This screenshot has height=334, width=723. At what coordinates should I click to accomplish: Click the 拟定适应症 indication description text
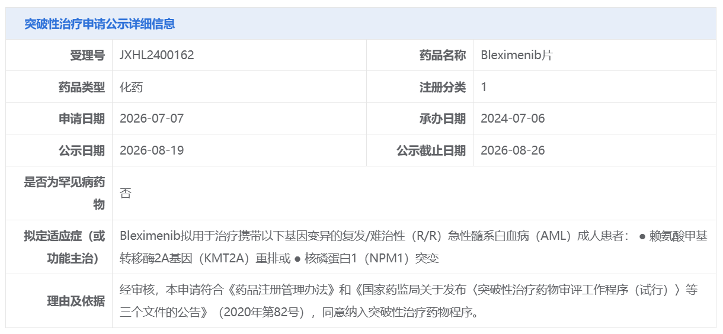[x=414, y=247]
